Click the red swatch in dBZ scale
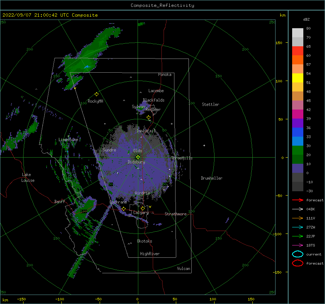Viewport: 325px width, 304px height. click(298, 51)
